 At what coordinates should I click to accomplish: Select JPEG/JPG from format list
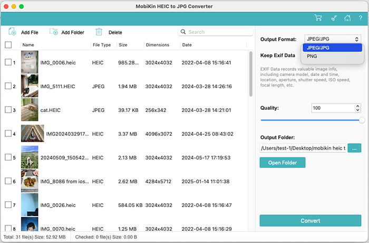coord(332,48)
